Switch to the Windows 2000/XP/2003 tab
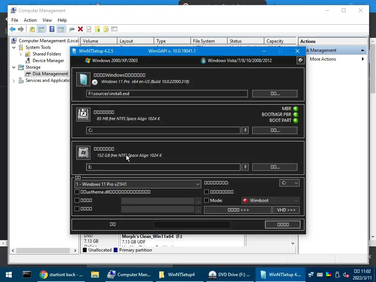 point(112,61)
